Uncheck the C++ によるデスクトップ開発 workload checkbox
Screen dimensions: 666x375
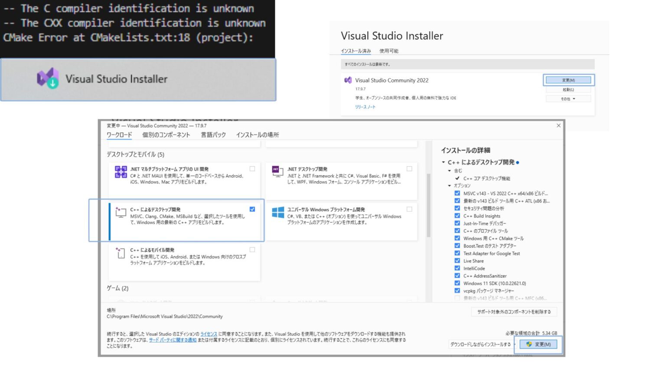pyautogui.click(x=252, y=209)
